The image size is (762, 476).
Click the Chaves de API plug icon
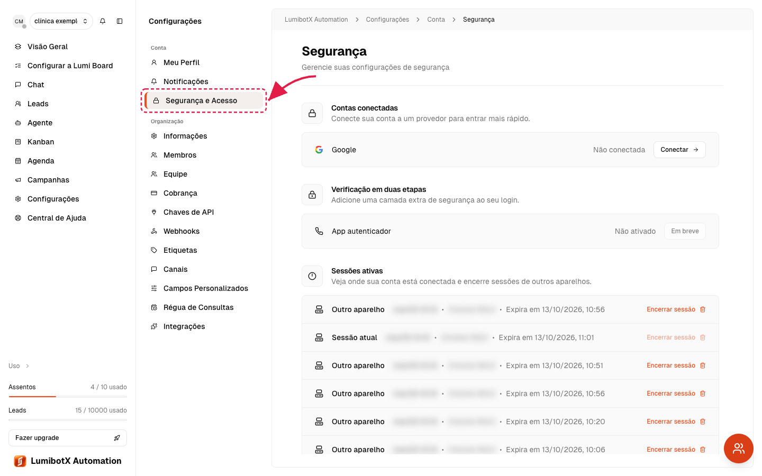[x=154, y=212]
